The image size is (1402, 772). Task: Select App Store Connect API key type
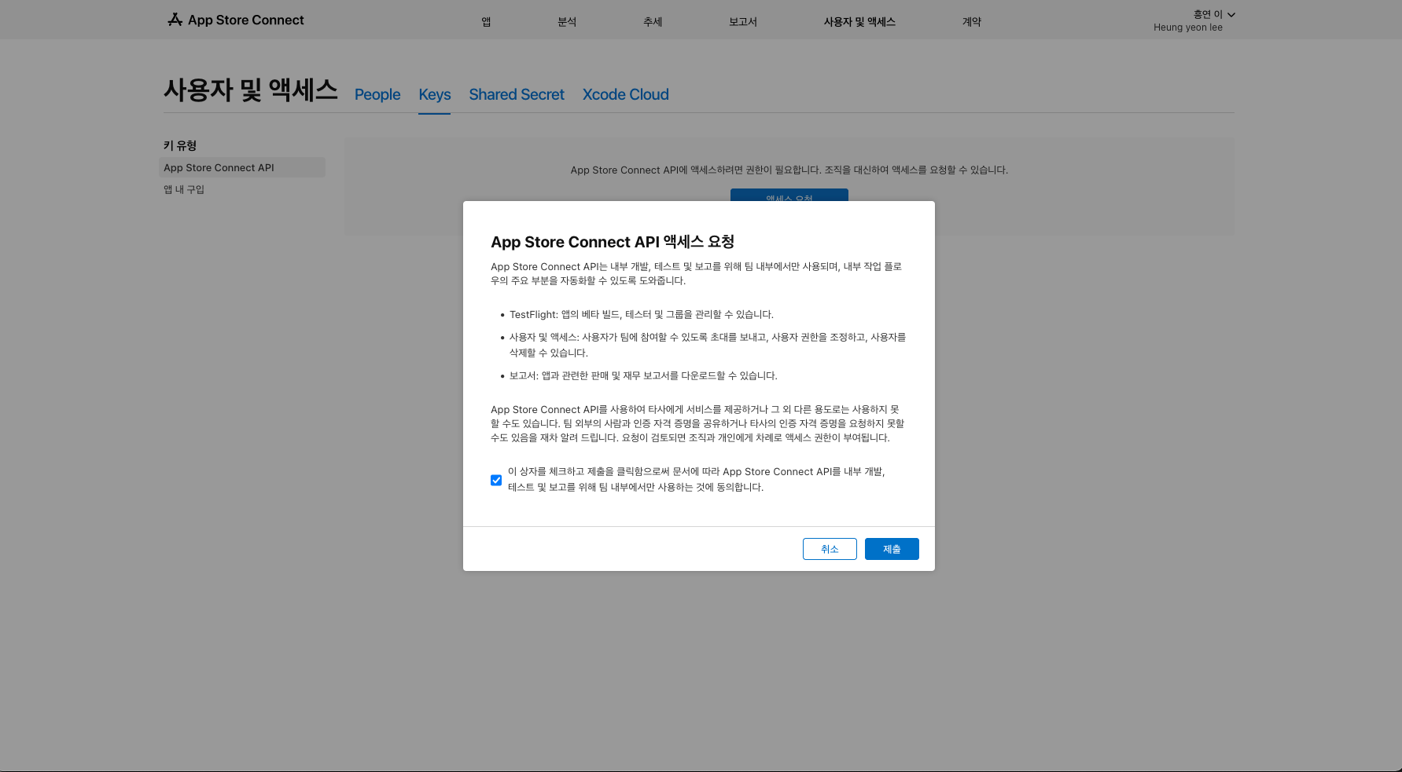pos(242,167)
